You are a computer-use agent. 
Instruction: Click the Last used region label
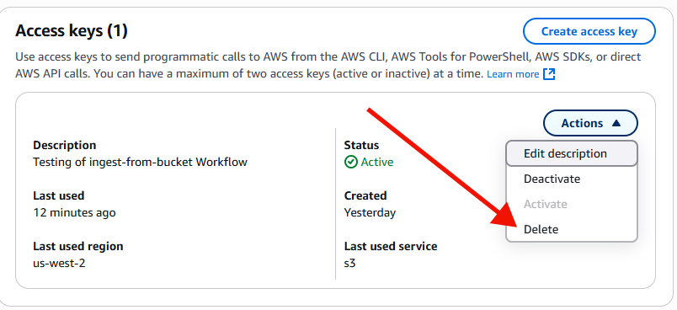click(78, 246)
